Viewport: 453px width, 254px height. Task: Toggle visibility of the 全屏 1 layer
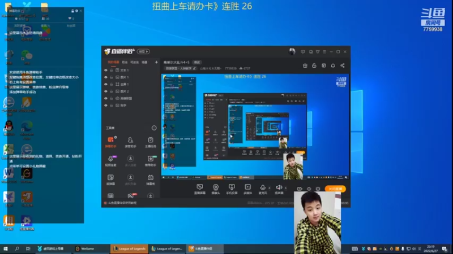pos(106,84)
